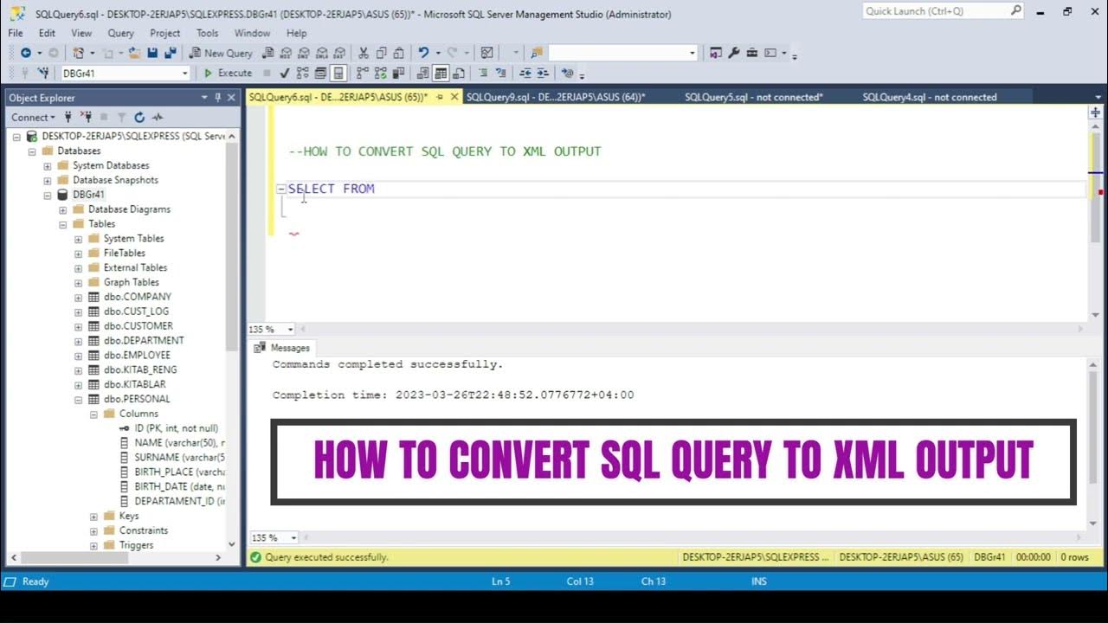This screenshot has height=623, width=1108.
Task: Open the Connect dropdown in Object Explorer
Action: [33, 117]
